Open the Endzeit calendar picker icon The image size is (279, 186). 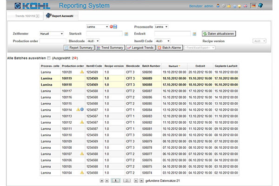[195, 34]
